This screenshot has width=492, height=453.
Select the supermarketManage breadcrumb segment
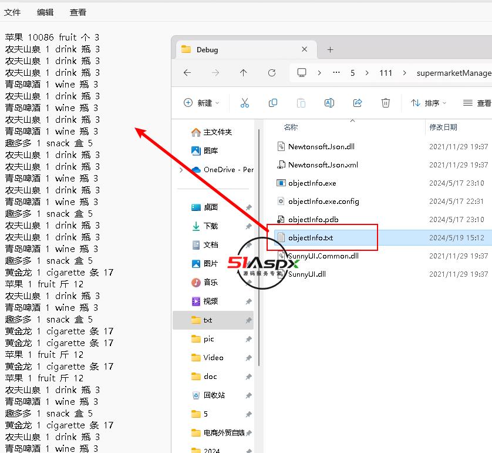click(x=454, y=73)
